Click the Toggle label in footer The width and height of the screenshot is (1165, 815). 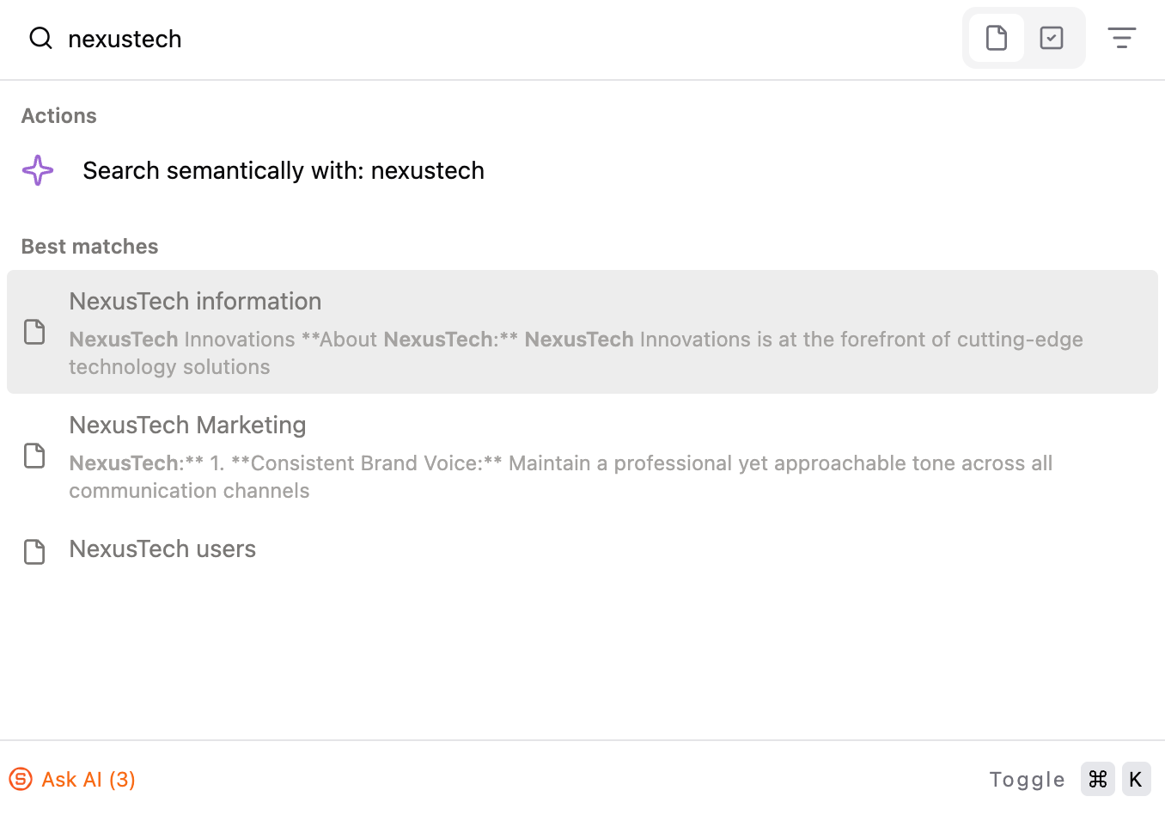coord(1027,779)
